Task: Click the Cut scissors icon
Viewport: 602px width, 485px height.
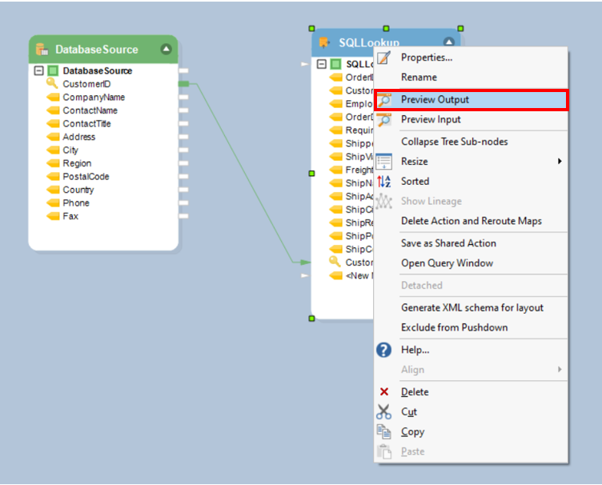Action: click(384, 412)
